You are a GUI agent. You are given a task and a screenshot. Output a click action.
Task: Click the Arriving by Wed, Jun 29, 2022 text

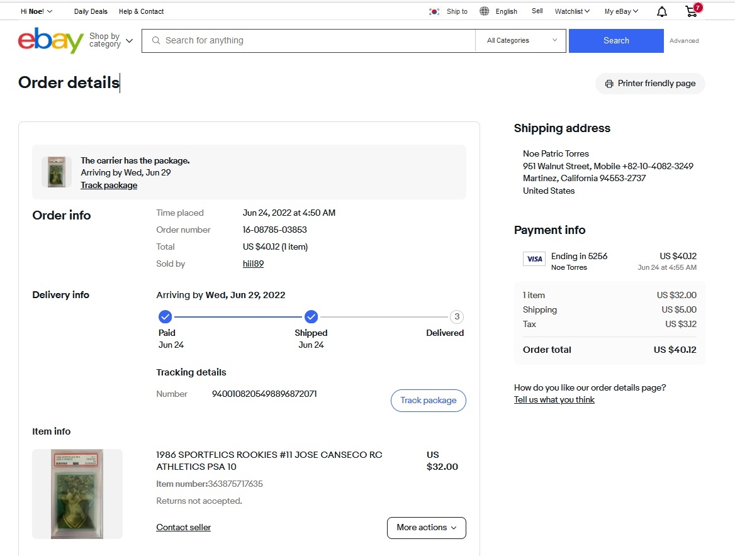(221, 295)
